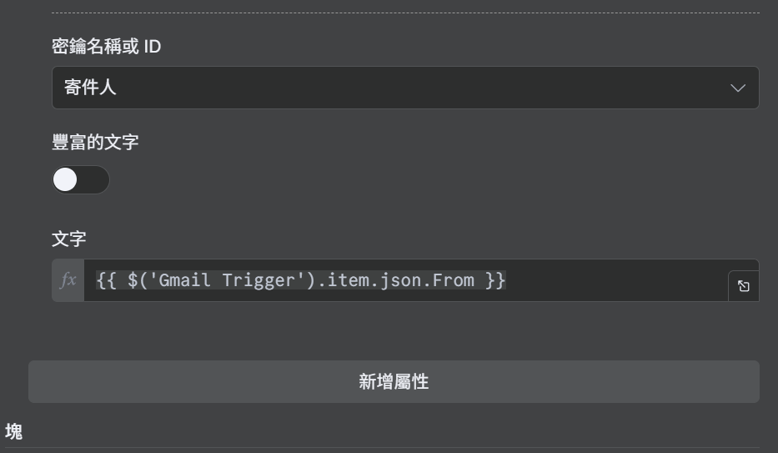The height and width of the screenshot is (453, 778).
Task: Click the fx expression icon
Action: click(x=68, y=279)
